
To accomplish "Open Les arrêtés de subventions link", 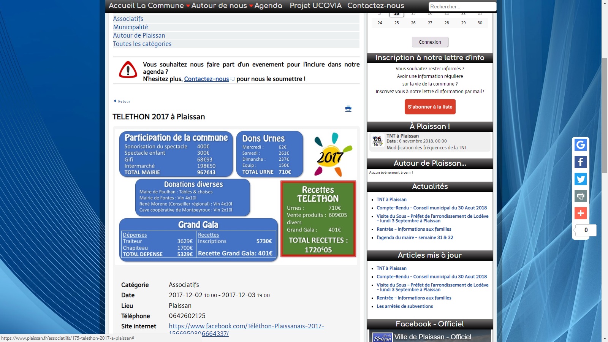I will (405, 306).
